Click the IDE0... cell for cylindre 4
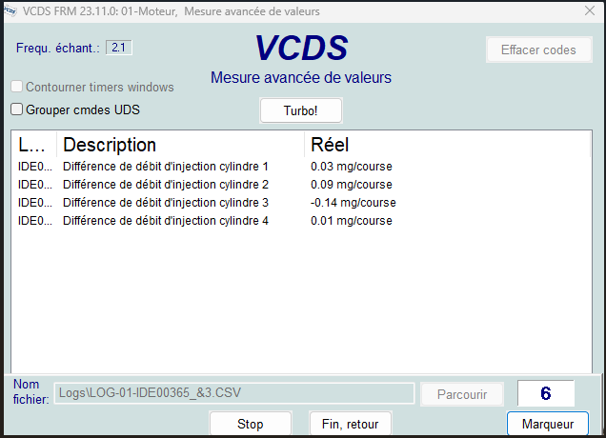This screenshot has height=438, width=606. coord(35,221)
